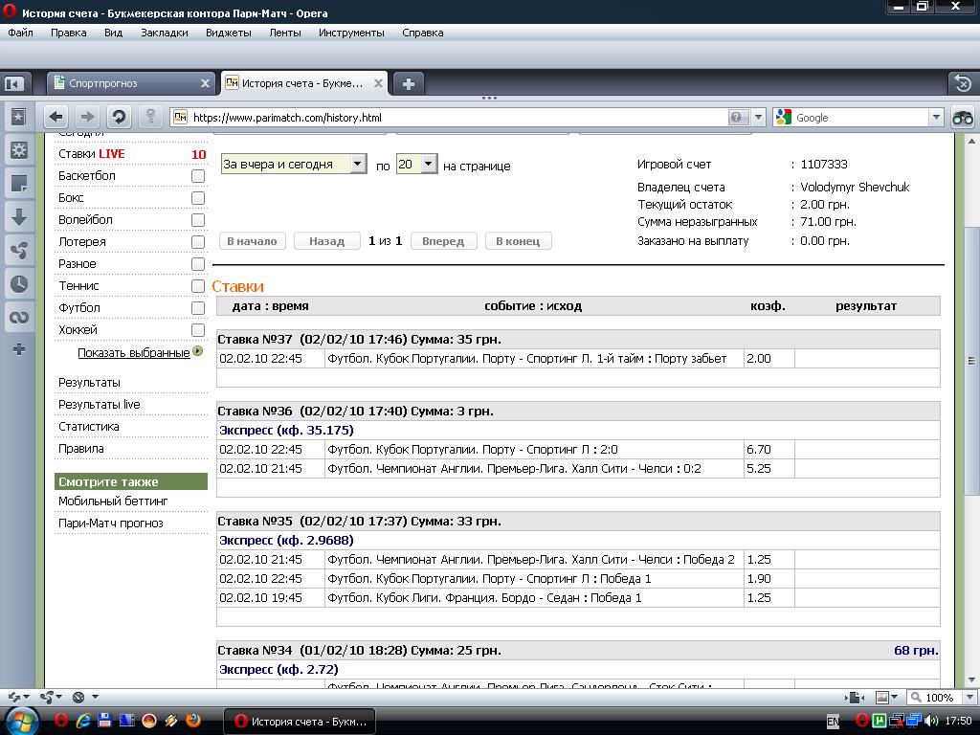Open the History panel clock icon
Screen dimensions: 980x735
point(18,284)
